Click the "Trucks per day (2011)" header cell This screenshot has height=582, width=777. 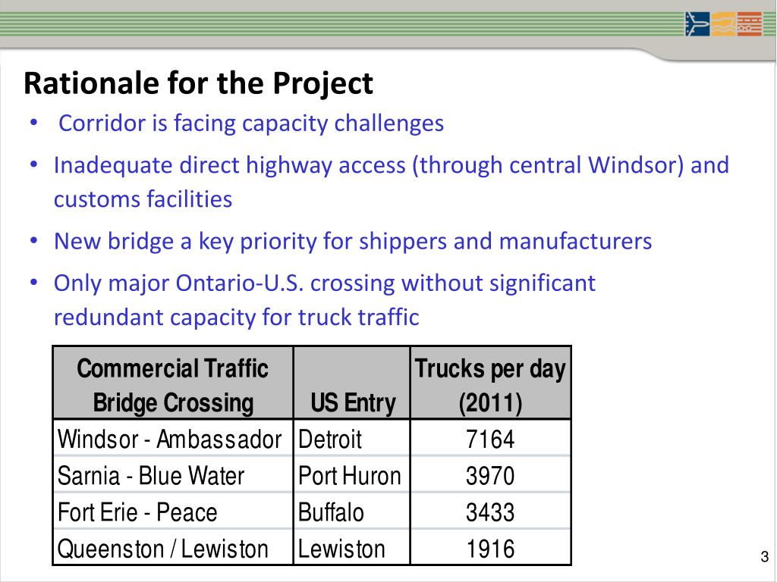coord(490,385)
